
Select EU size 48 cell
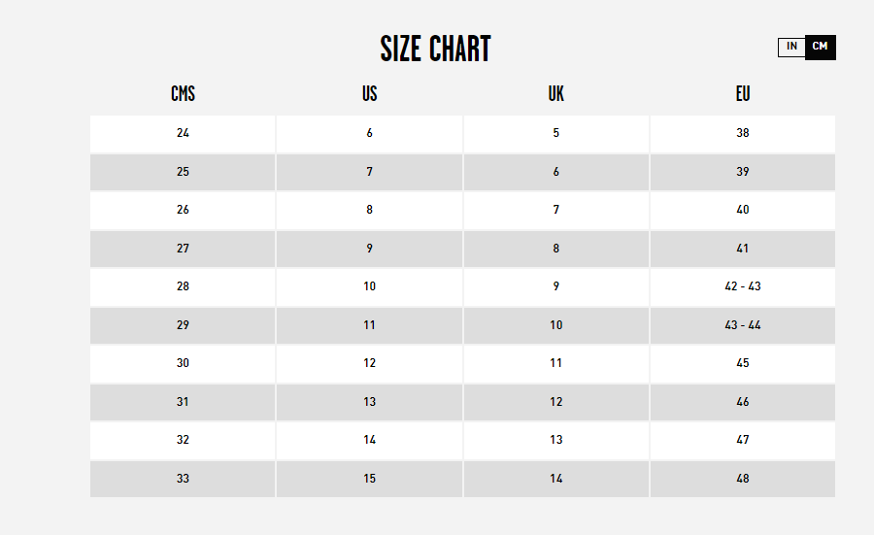tap(743, 479)
